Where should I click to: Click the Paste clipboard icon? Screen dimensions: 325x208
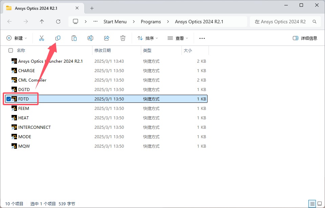(x=74, y=38)
